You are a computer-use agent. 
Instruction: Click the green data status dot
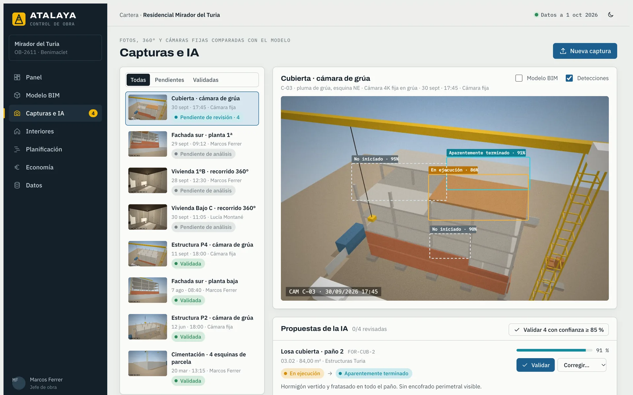536,15
